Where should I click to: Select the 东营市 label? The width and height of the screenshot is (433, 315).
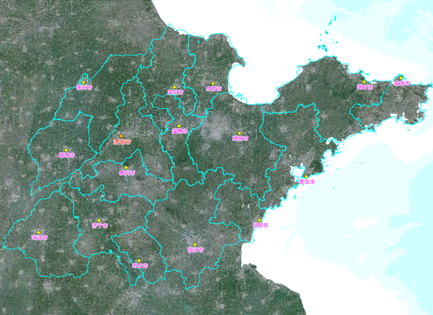point(214,89)
